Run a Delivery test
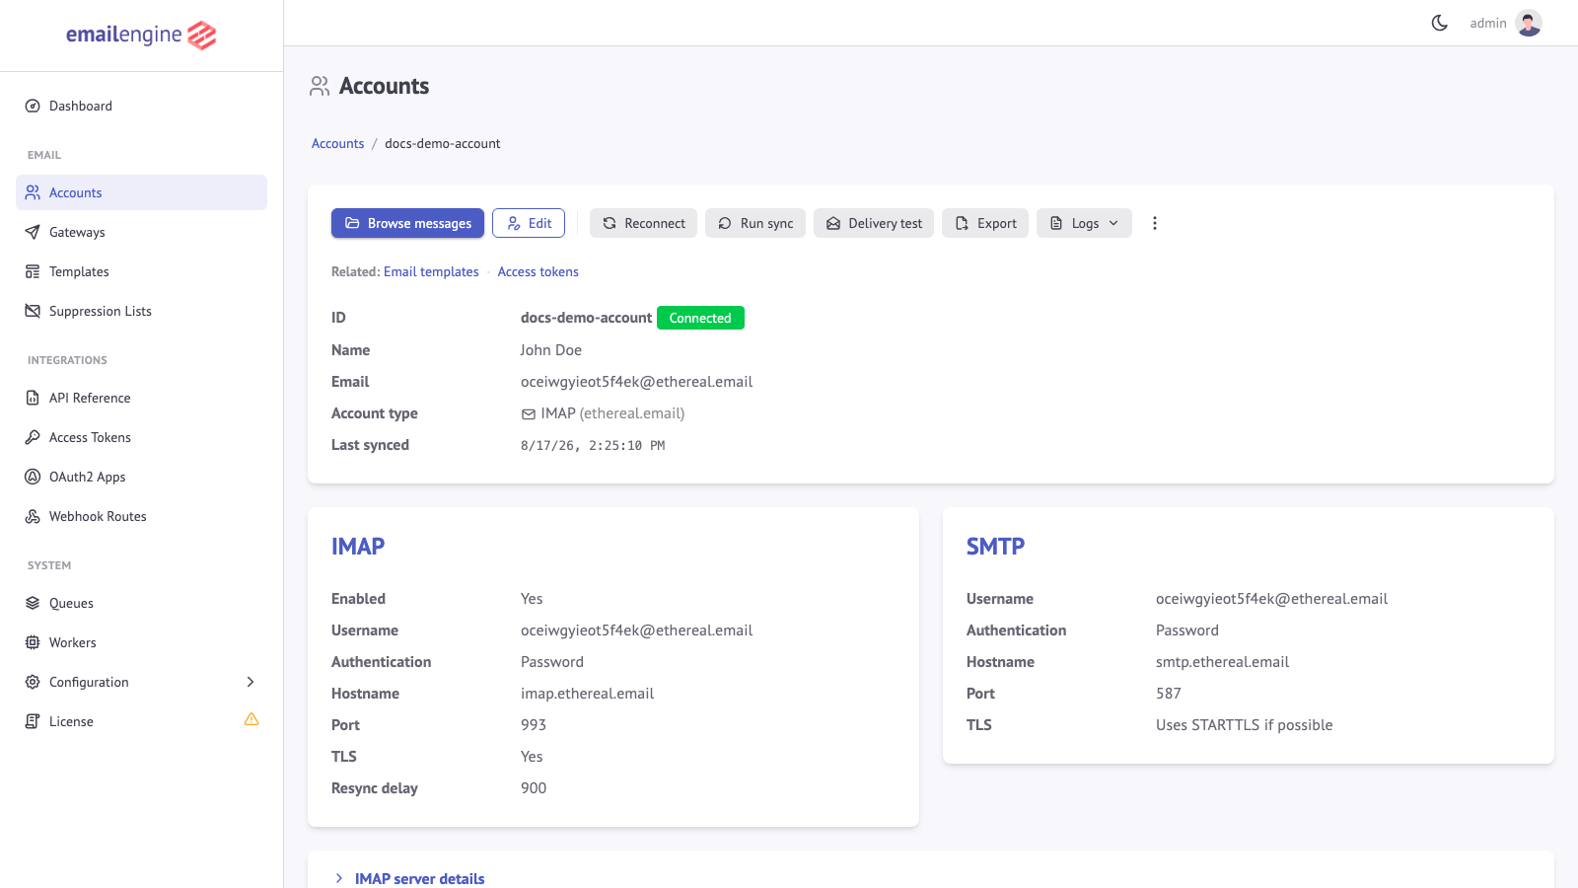This screenshot has height=888, width=1578. pyautogui.click(x=874, y=223)
